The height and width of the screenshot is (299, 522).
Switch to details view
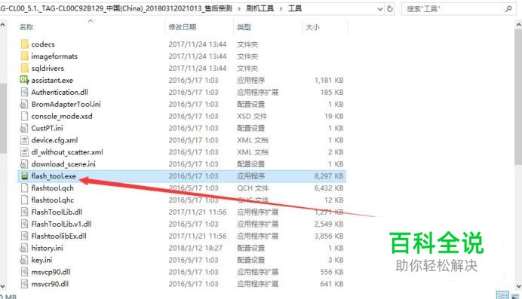502,295
